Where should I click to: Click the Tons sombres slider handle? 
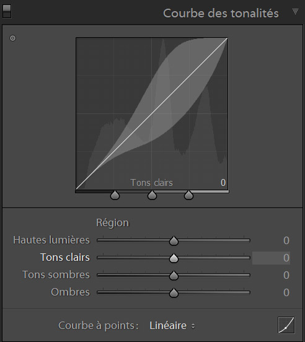(x=174, y=275)
